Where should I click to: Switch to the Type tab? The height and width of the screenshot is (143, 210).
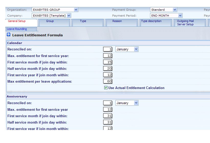83,21
